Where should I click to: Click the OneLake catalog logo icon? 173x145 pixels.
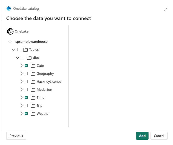pyautogui.click(x=9, y=9)
